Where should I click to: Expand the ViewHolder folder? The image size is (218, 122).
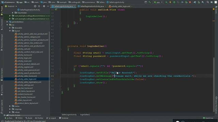tap(13, 13)
